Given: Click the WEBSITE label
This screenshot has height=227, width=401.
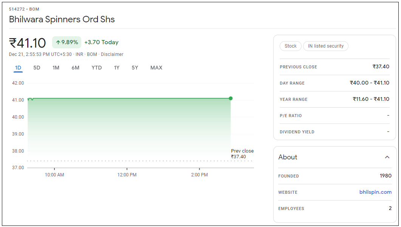Looking at the screenshot, I should tap(288, 192).
